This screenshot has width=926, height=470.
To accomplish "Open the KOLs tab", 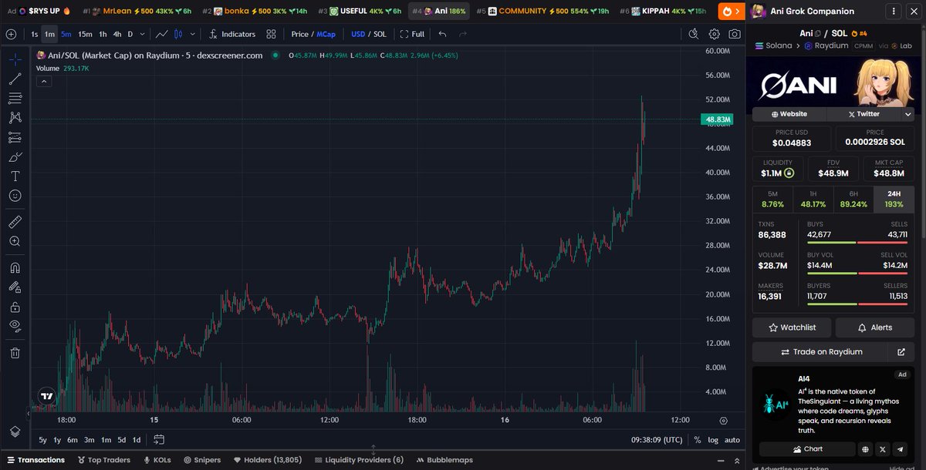I will (x=157, y=460).
